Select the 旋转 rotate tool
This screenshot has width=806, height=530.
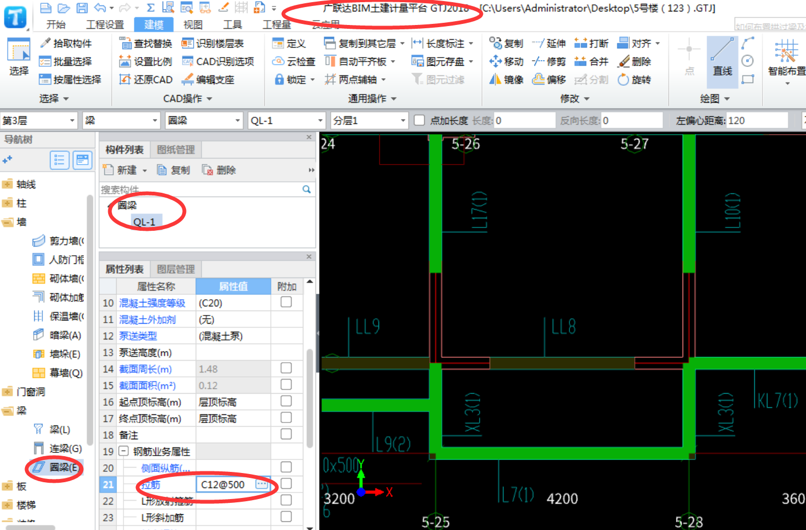[x=634, y=79]
